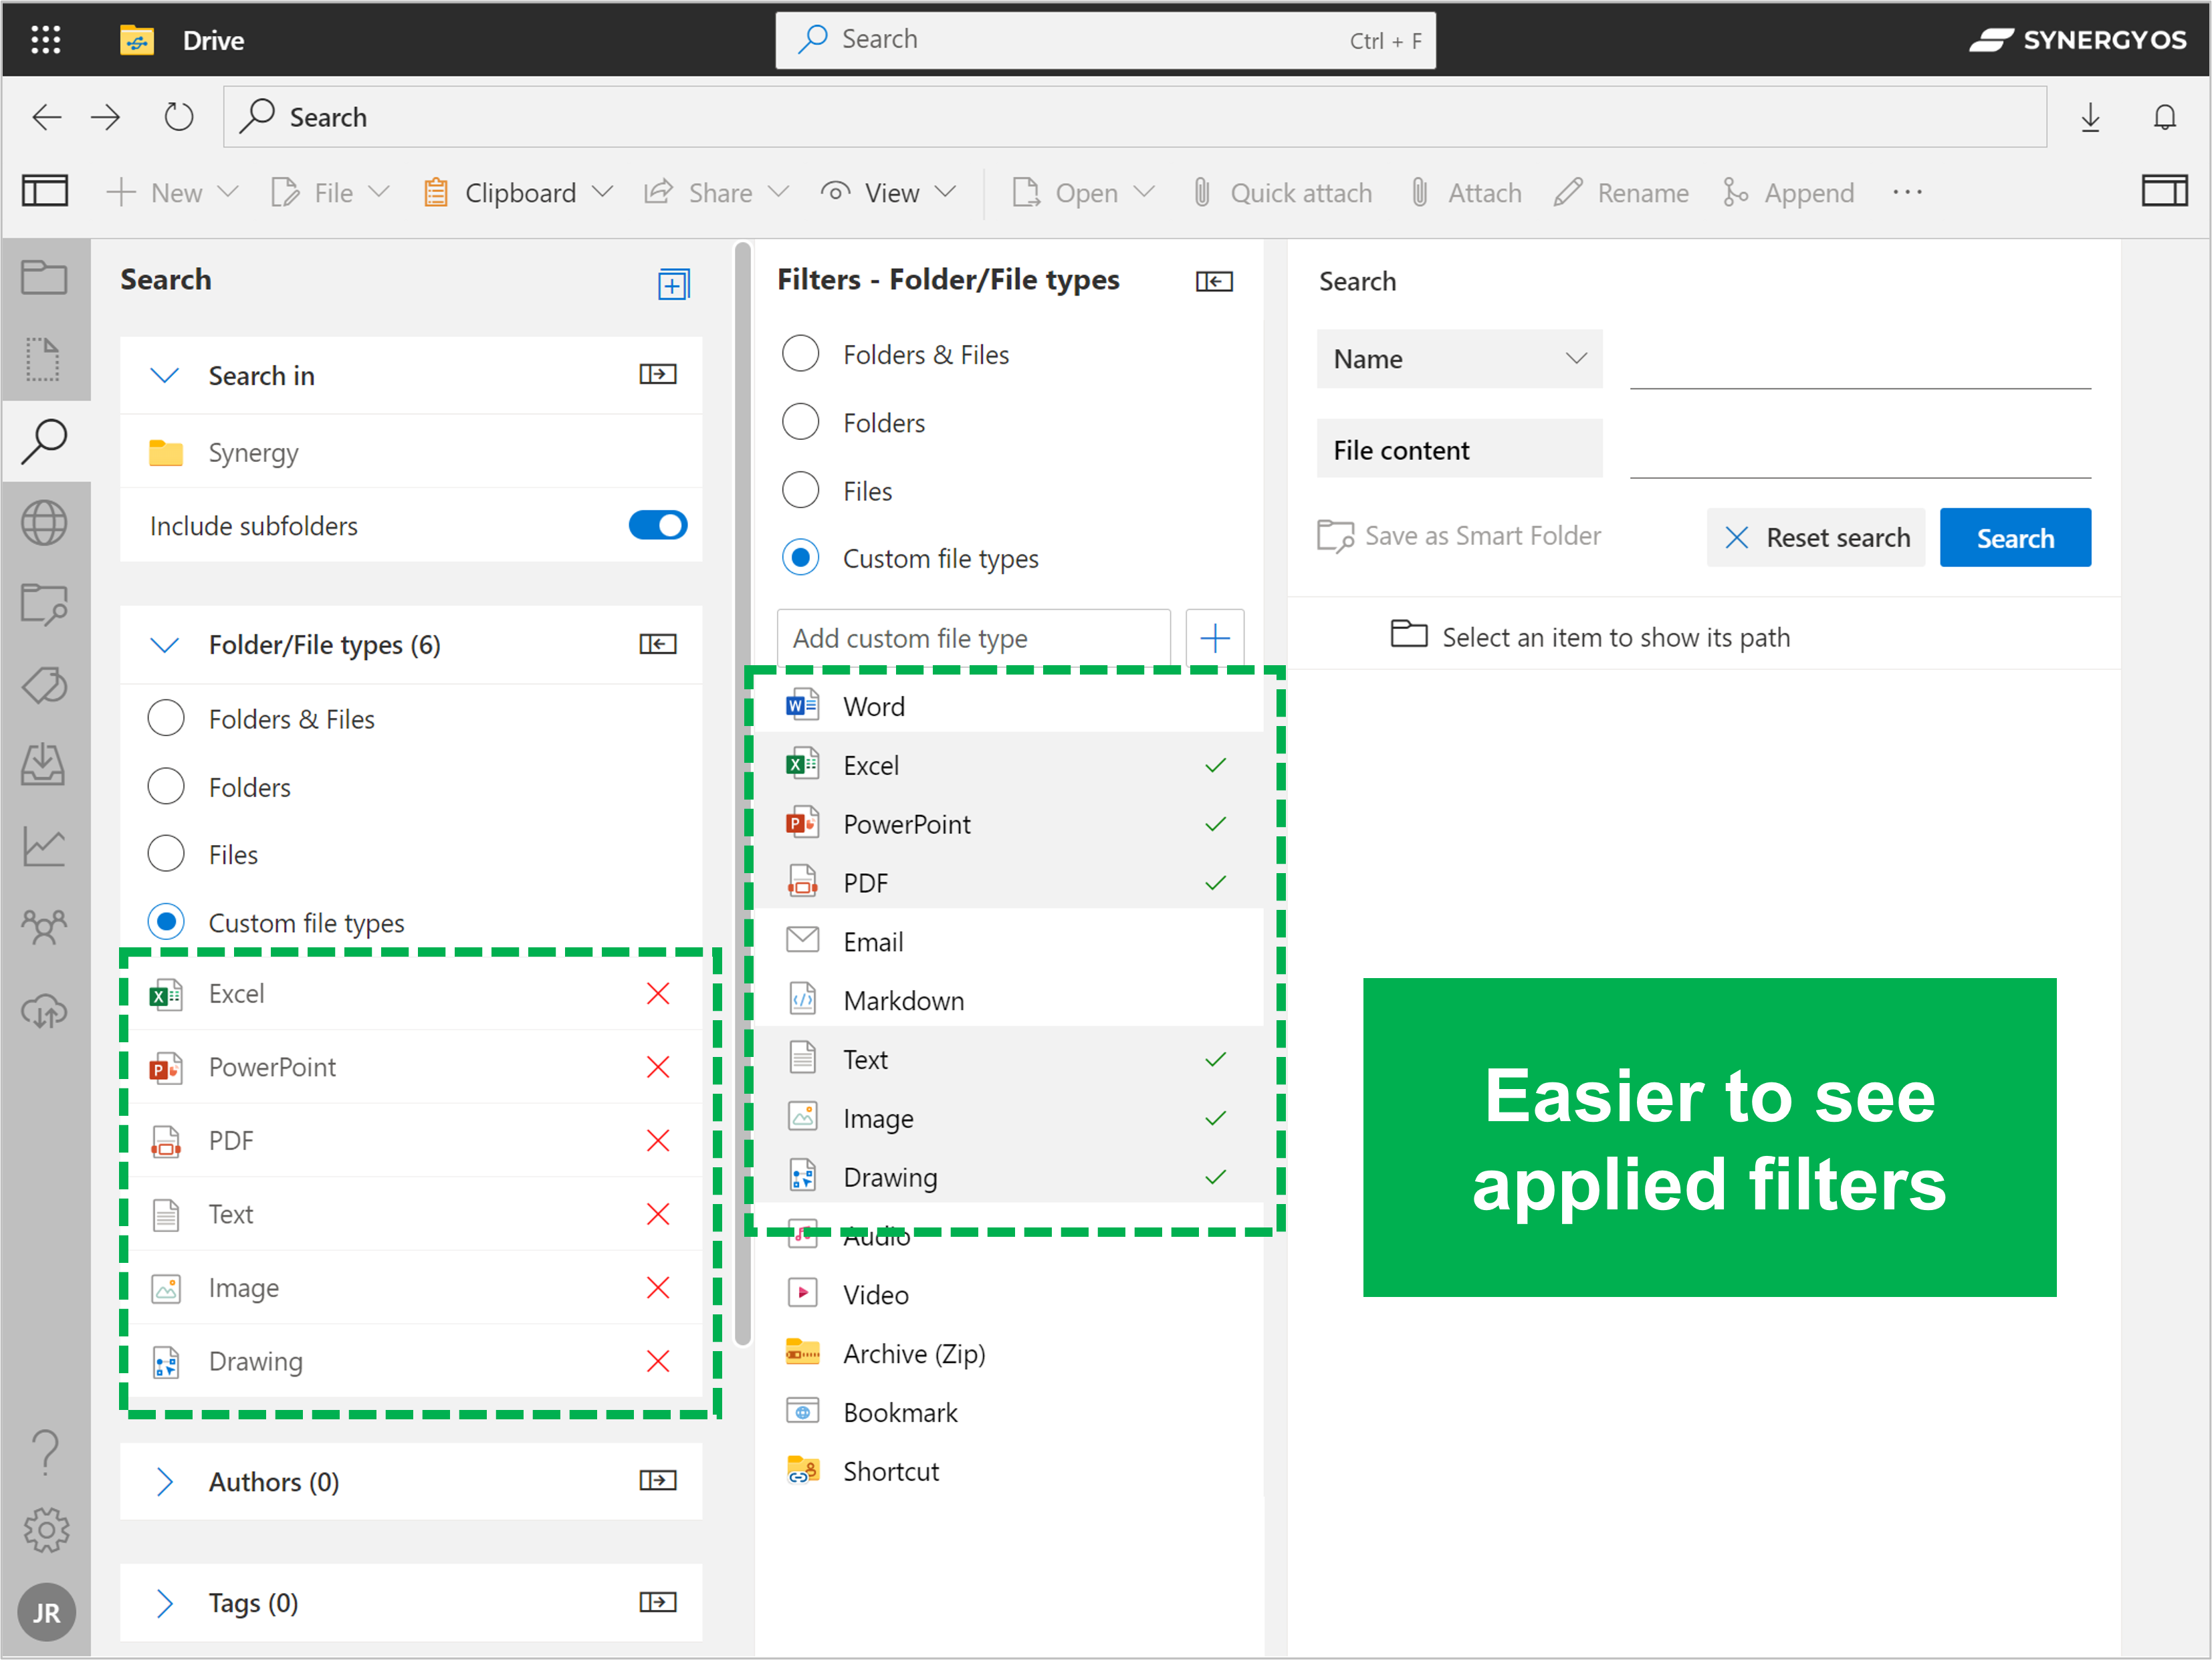Open help question mark icon
This screenshot has width=2212, height=1660.
pos(45,1452)
